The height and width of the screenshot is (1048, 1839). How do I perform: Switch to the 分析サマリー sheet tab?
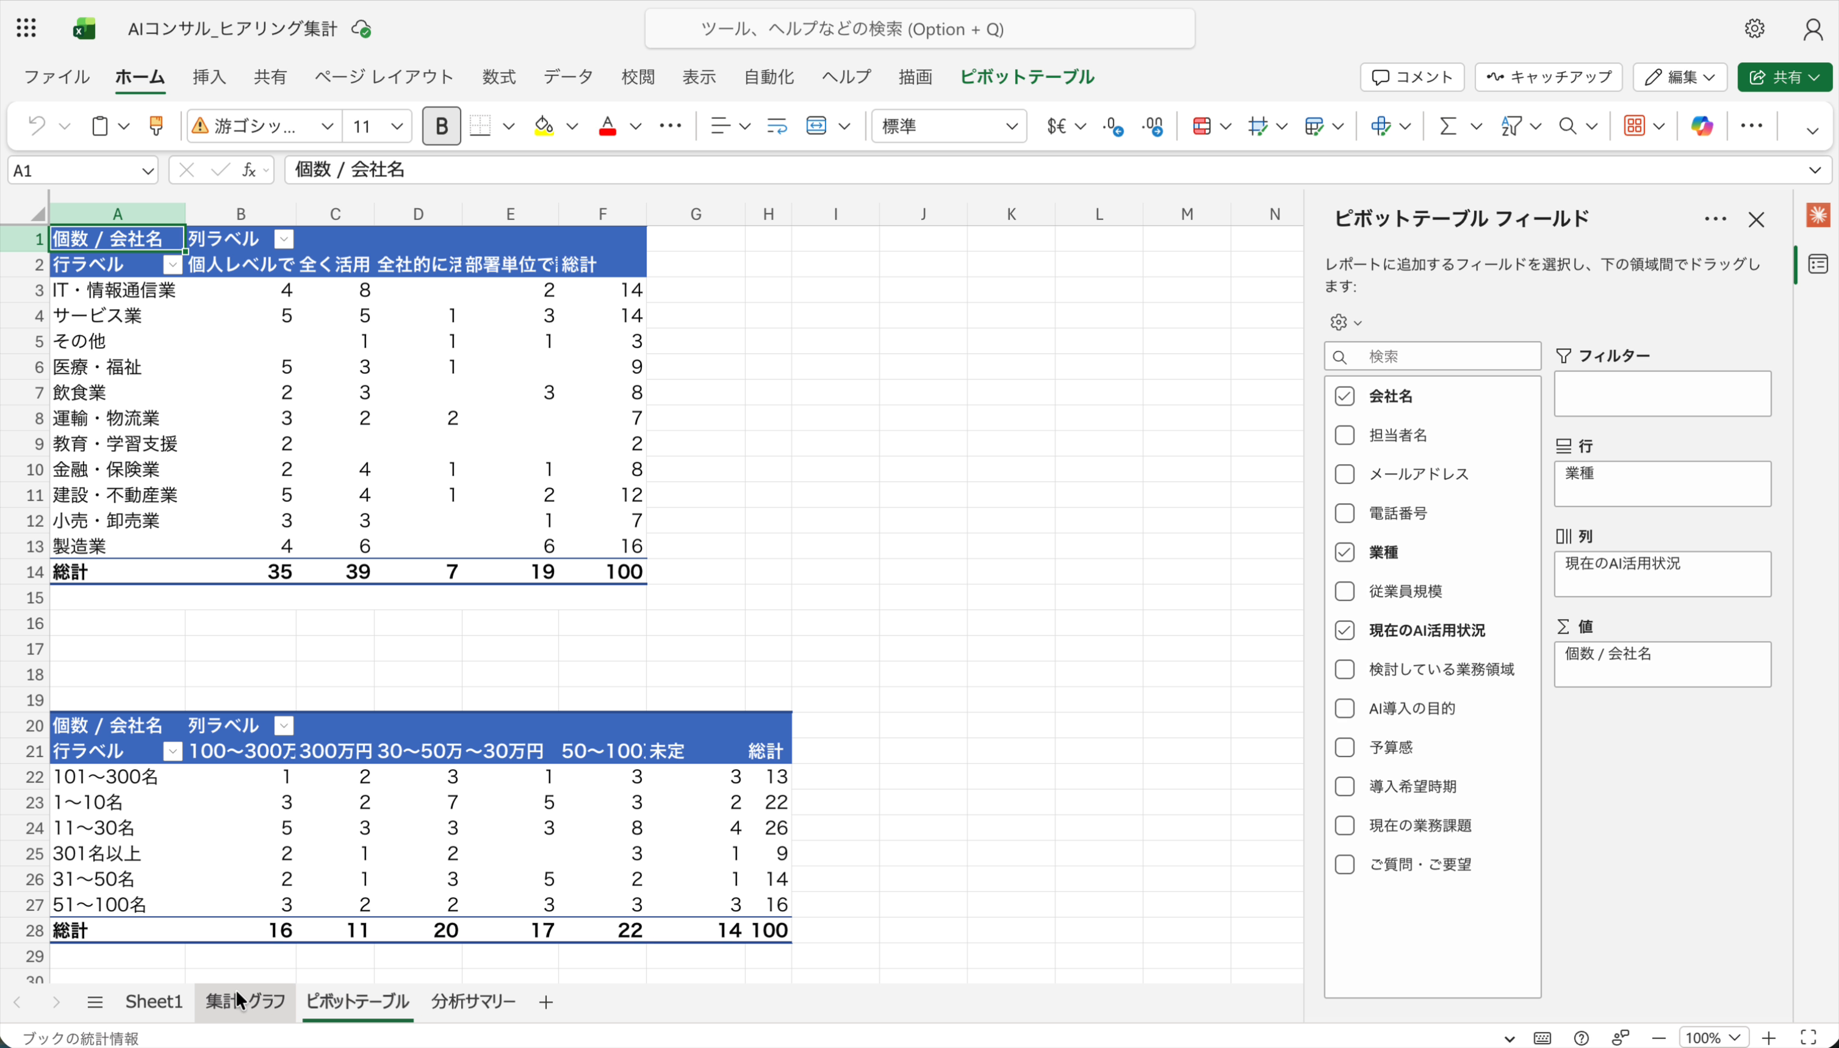473,1001
